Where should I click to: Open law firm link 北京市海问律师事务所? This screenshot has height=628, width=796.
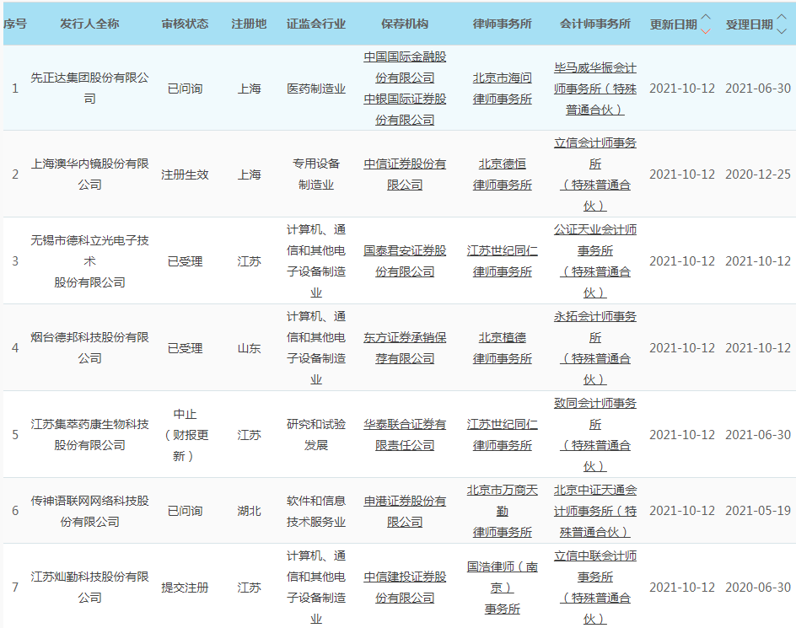point(503,88)
